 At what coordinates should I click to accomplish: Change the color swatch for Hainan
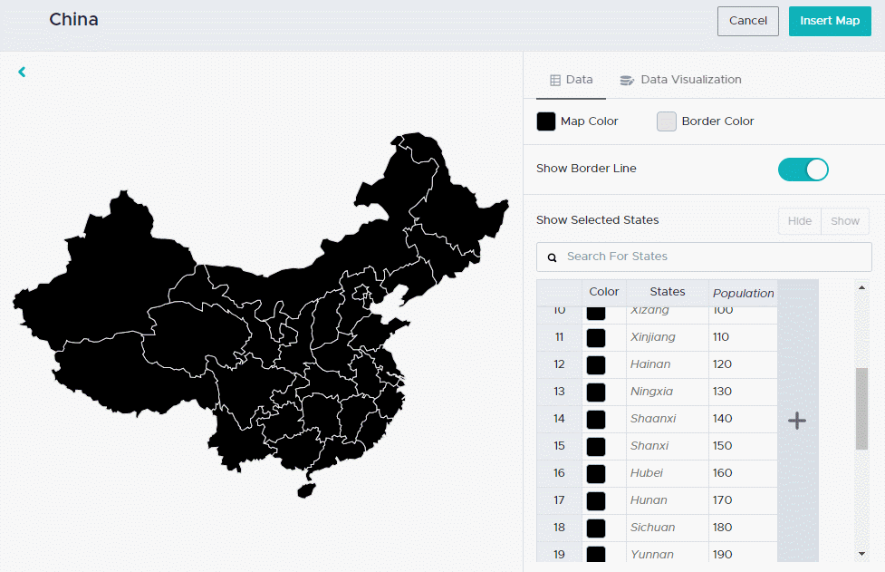(596, 364)
